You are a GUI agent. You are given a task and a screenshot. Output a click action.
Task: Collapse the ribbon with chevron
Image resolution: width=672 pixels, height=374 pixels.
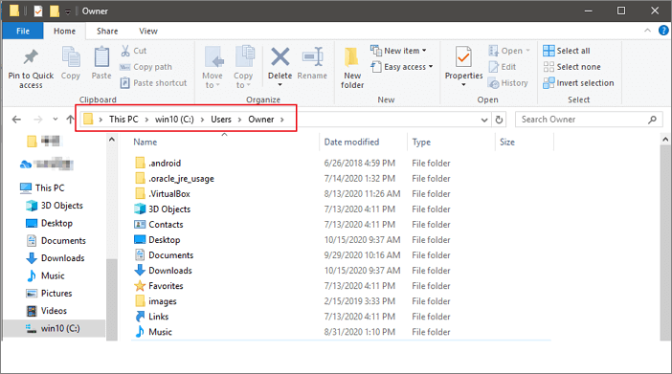[647, 31]
